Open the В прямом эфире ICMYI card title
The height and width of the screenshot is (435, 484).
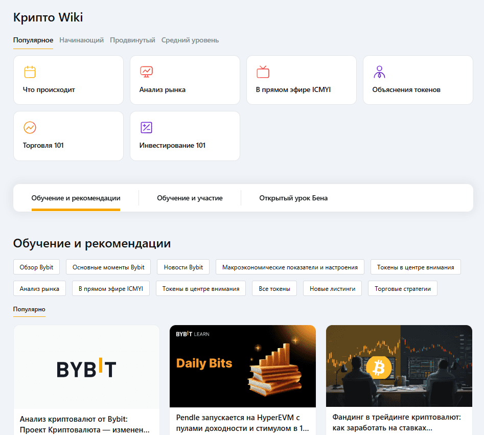click(293, 90)
